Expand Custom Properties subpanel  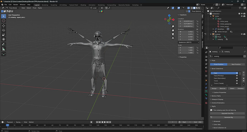[x=219, y=92]
